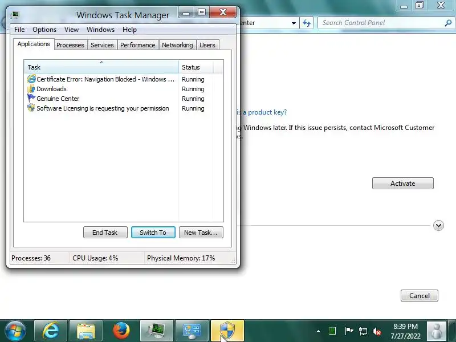
Task: Click the Internet Explorer icon in task list
Action: (x=31, y=79)
